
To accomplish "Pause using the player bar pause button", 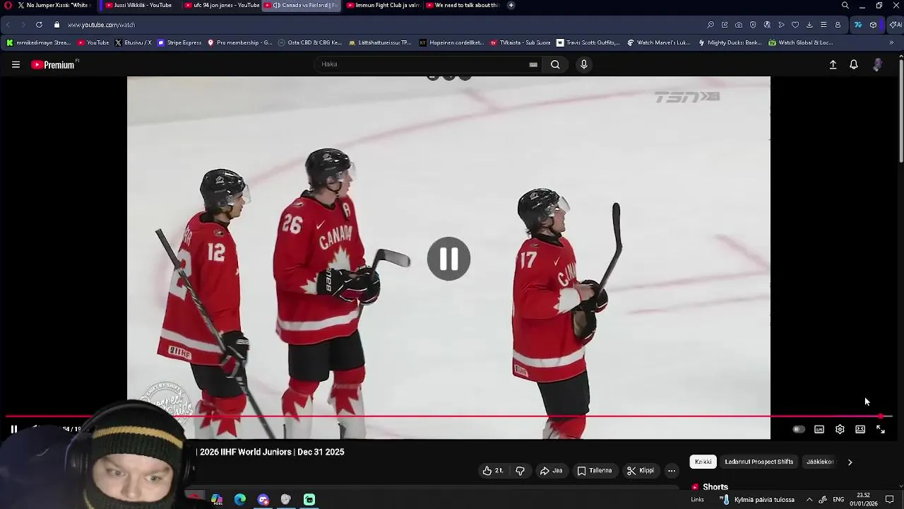I will pos(13,428).
